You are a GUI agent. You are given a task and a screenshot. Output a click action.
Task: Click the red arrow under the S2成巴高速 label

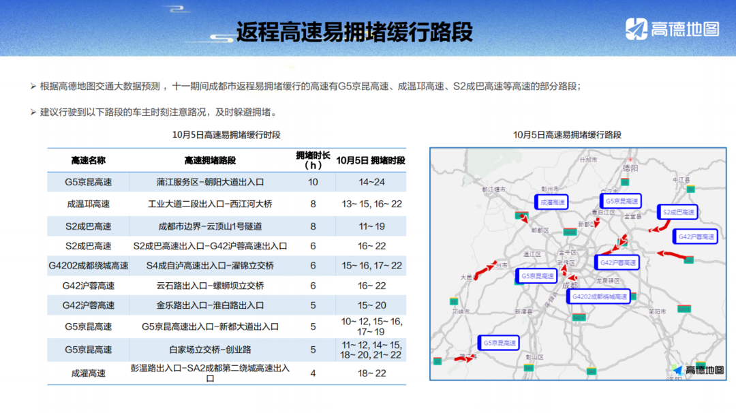coord(660,227)
